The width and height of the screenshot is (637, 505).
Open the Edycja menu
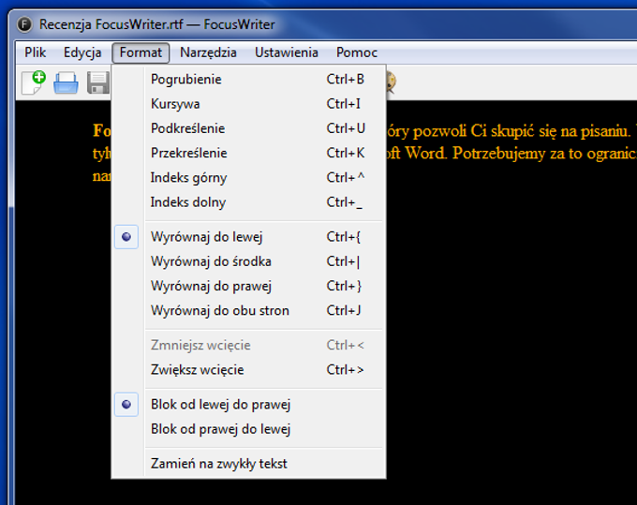point(82,52)
